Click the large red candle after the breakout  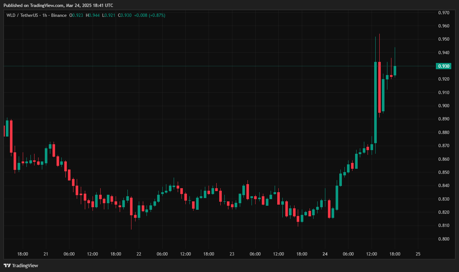click(379, 87)
